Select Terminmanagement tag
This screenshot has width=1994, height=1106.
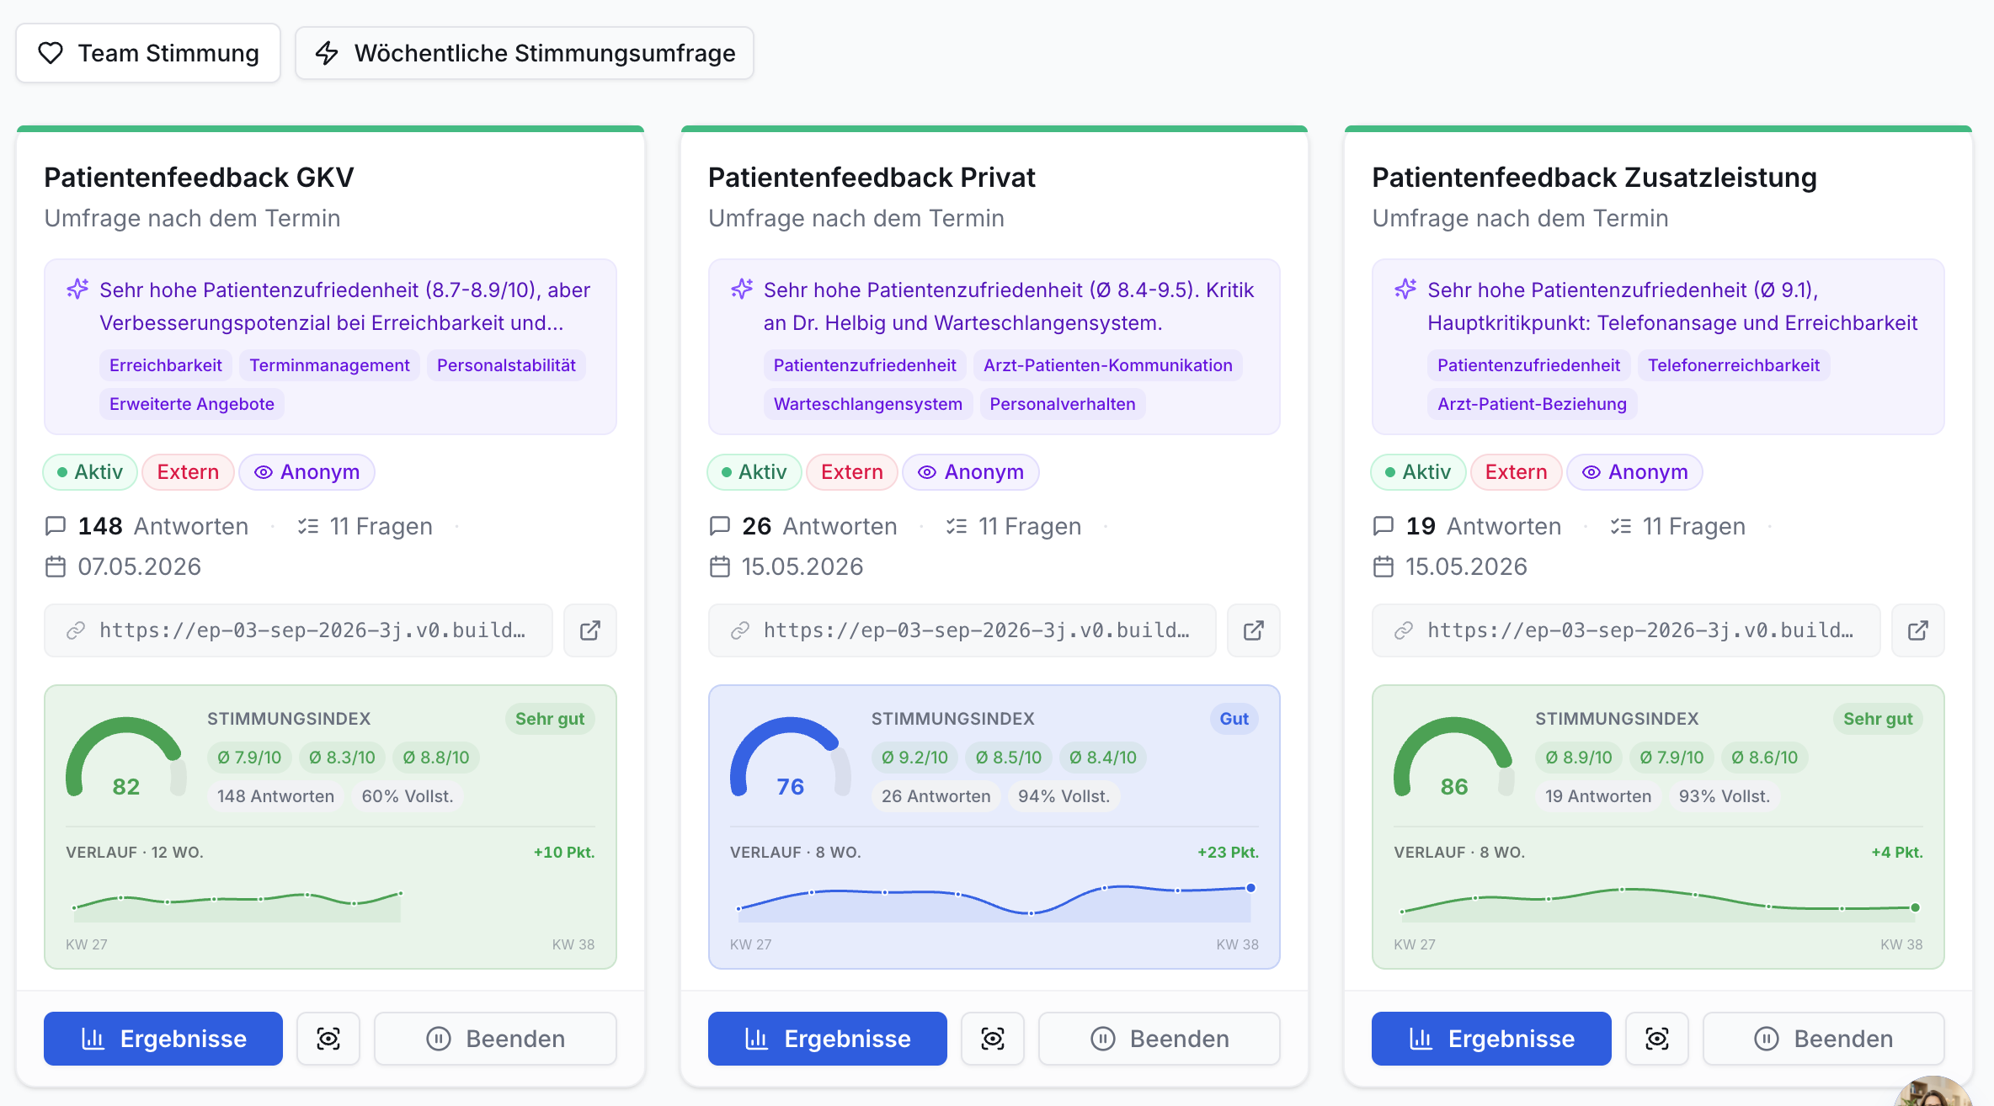coord(329,365)
